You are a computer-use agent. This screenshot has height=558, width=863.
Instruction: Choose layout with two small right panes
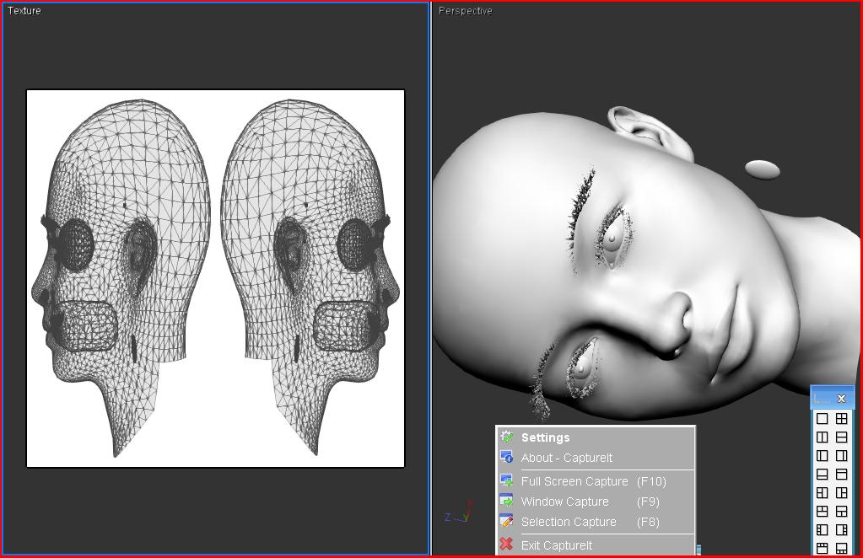tap(841, 492)
